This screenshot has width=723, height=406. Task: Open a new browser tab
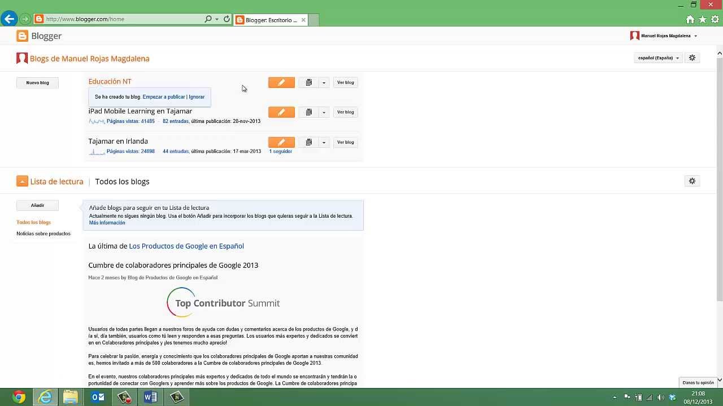coord(314,20)
